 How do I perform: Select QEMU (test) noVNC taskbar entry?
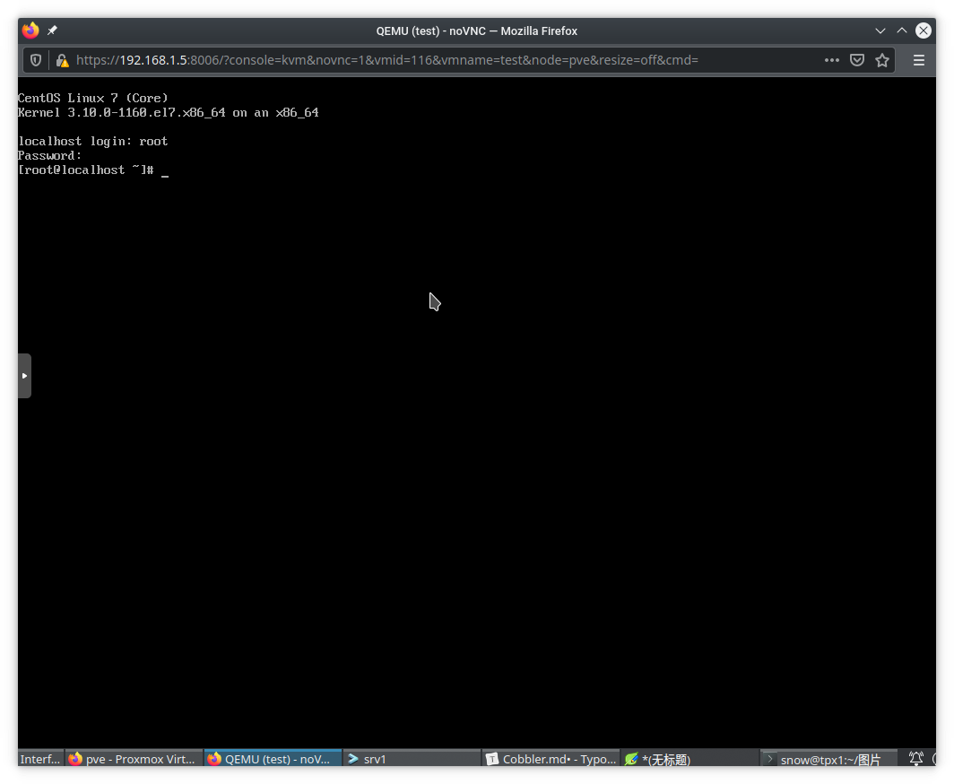tap(273, 759)
